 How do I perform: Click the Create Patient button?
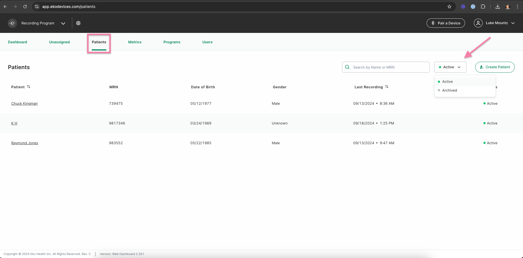point(495,67)
